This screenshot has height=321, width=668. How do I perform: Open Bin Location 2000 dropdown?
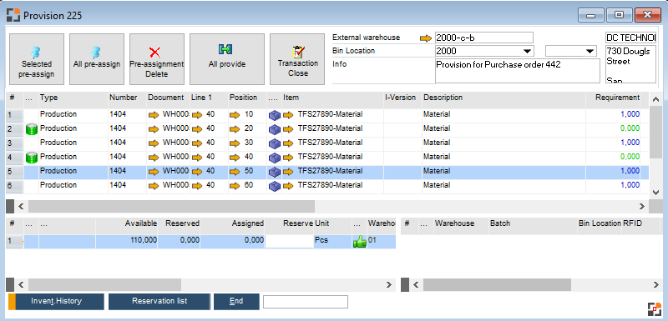(528, 52)
